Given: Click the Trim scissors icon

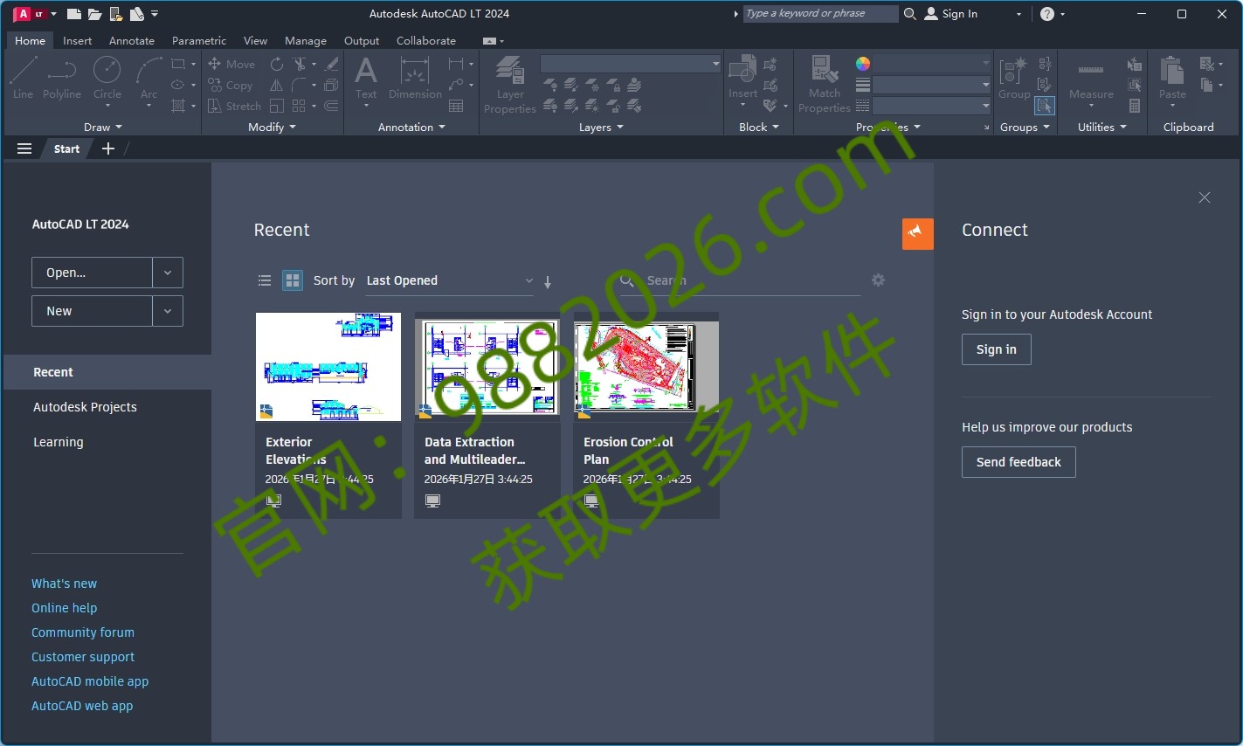Looking at the screenshot, I should [x=300, y=64].
